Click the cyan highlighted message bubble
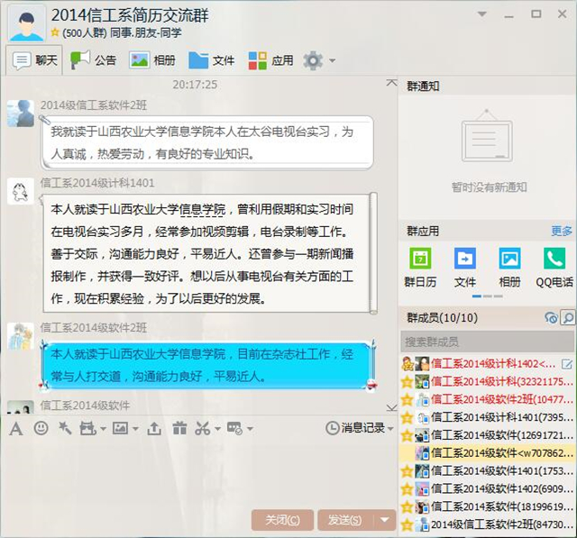This screenshot has width=577, height=538. (208, 365)
